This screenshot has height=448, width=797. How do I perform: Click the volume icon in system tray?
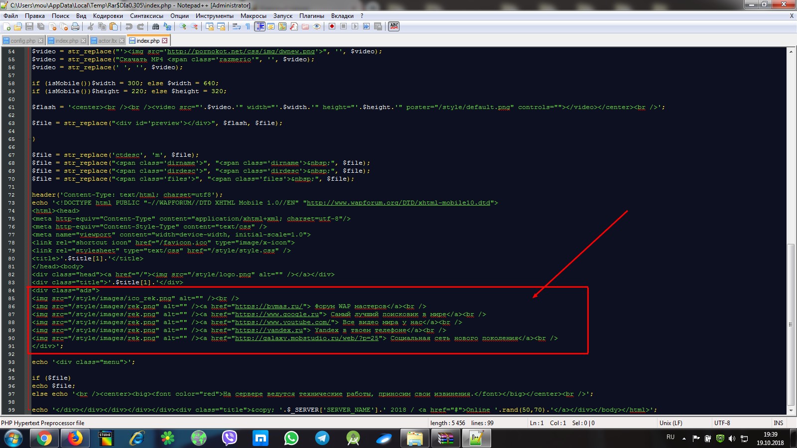tap(732, 439)
